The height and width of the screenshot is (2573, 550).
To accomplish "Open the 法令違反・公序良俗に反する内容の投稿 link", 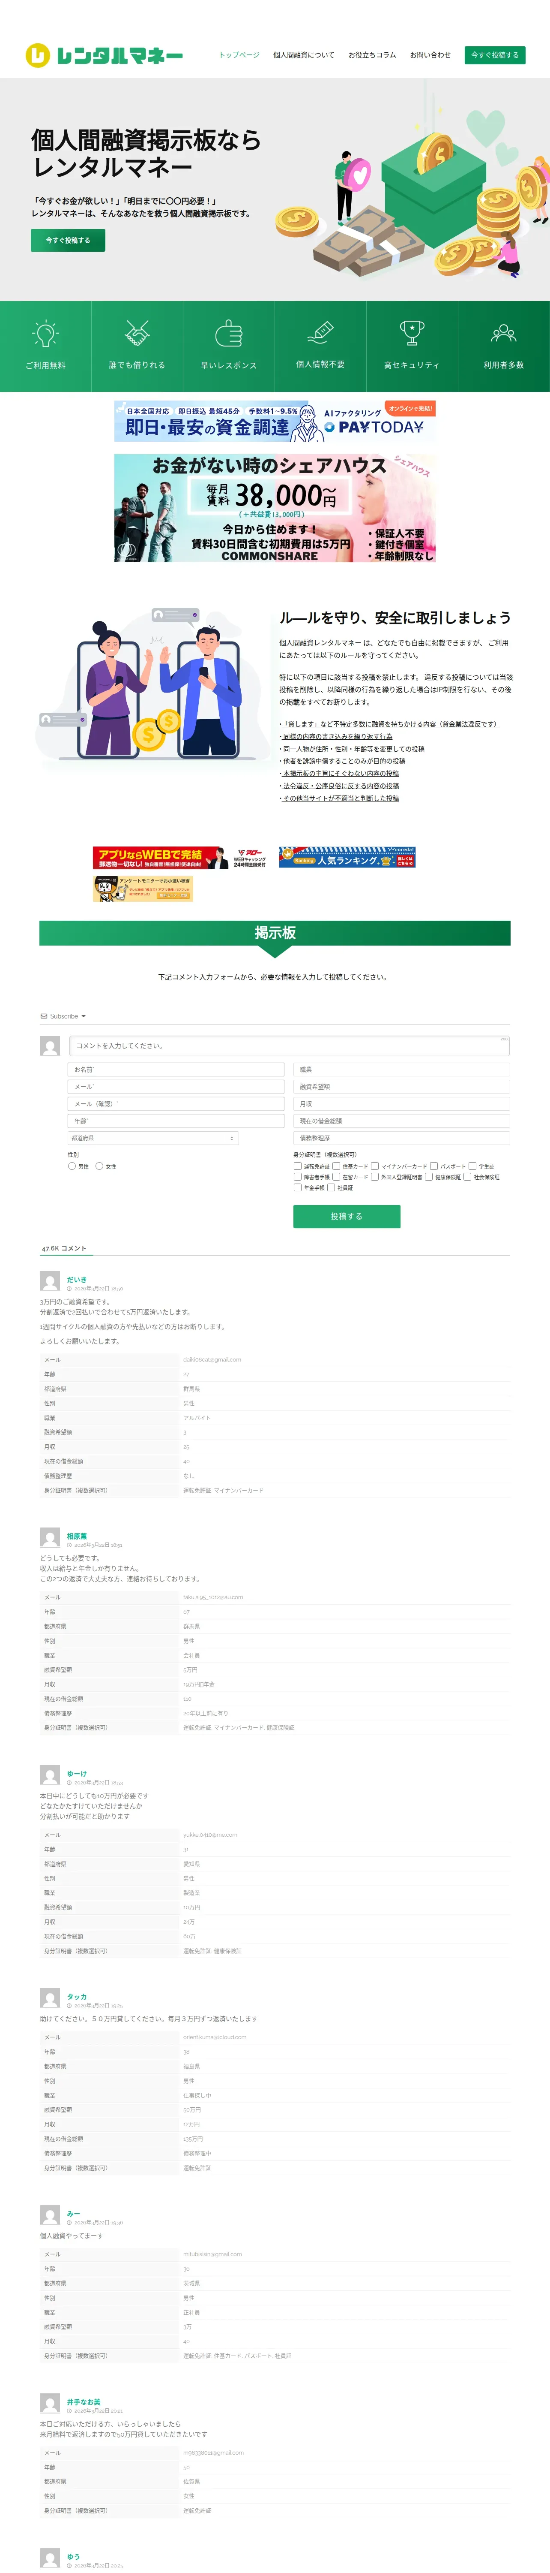I will (x=341, y=785).
